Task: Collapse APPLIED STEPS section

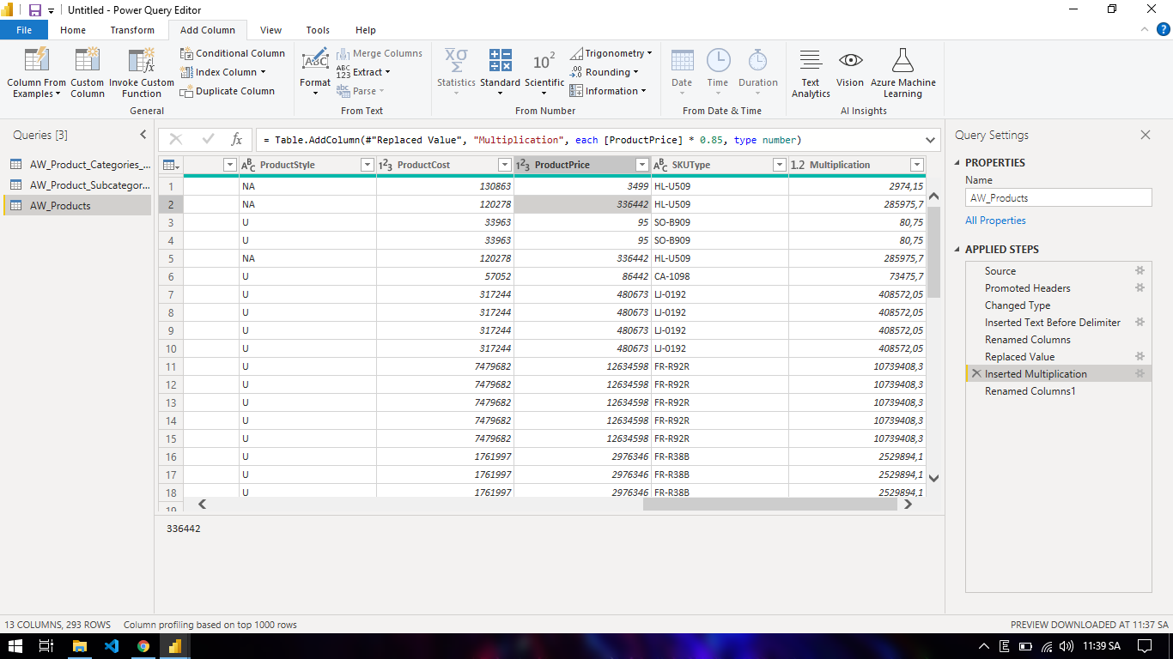Action: [x=957, y=250]
